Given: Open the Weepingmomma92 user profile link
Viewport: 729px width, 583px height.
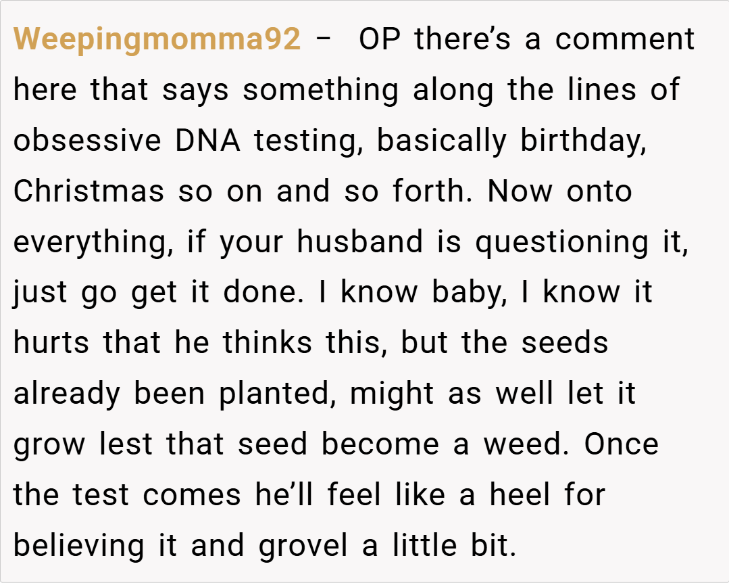Looking at the screenshot, I should tap(157, 40).
